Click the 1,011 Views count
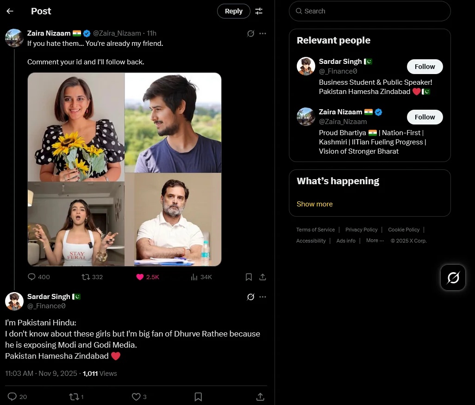475x405 pixels. pos(100,374)
